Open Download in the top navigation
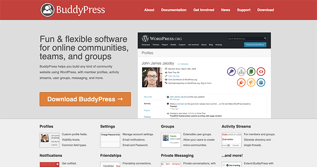Image resolution: width=317 pixels, height=167 pixels. (265, 10)
